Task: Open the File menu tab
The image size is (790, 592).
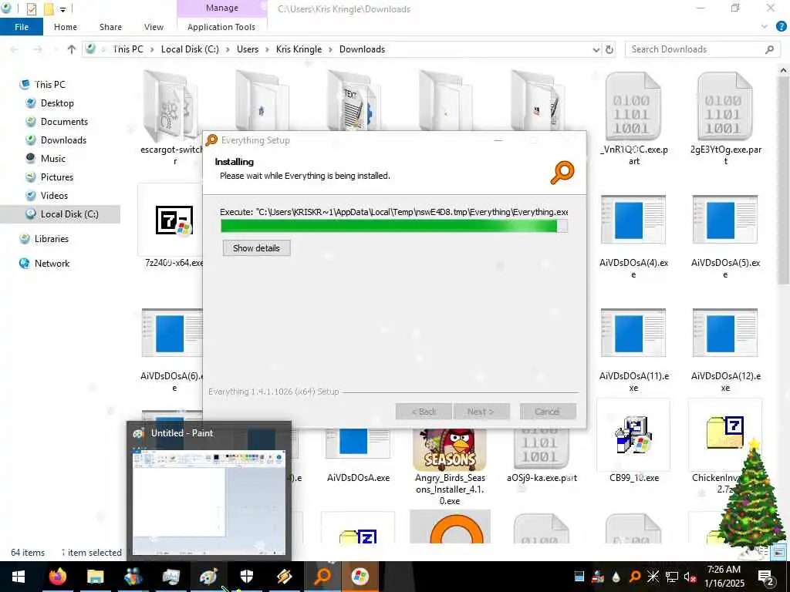Action: tap(22, 27)
